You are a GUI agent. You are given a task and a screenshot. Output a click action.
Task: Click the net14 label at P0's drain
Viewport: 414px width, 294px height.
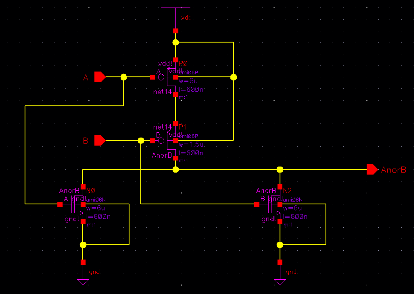click(163, 92)
